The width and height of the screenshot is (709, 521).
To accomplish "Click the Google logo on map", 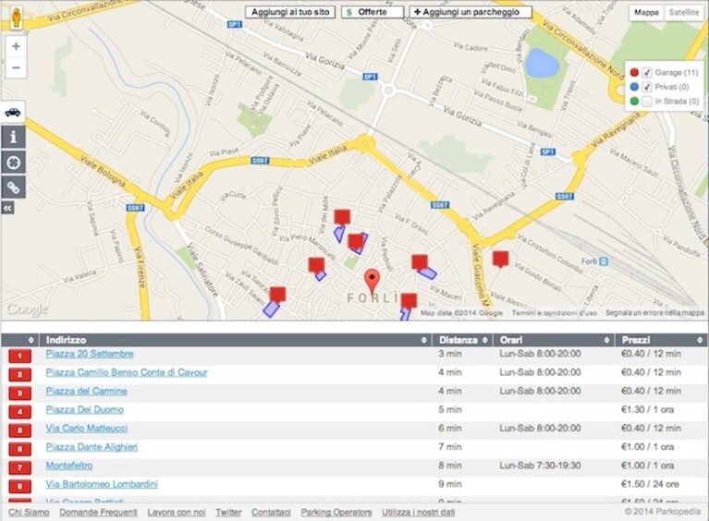I will [x=27, y=310].
